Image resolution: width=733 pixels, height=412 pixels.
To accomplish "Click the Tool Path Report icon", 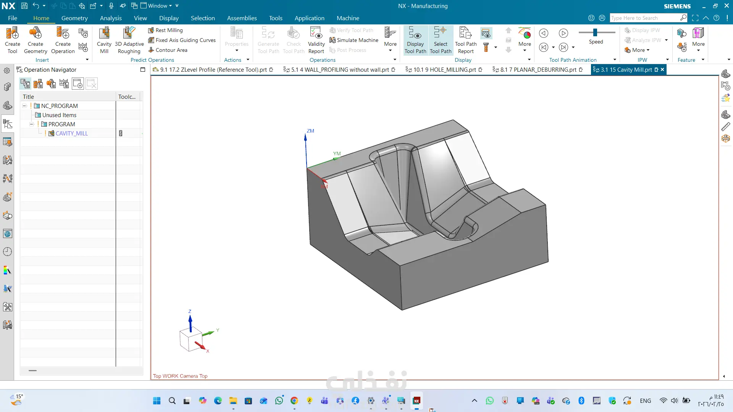I will click(465, 34).
